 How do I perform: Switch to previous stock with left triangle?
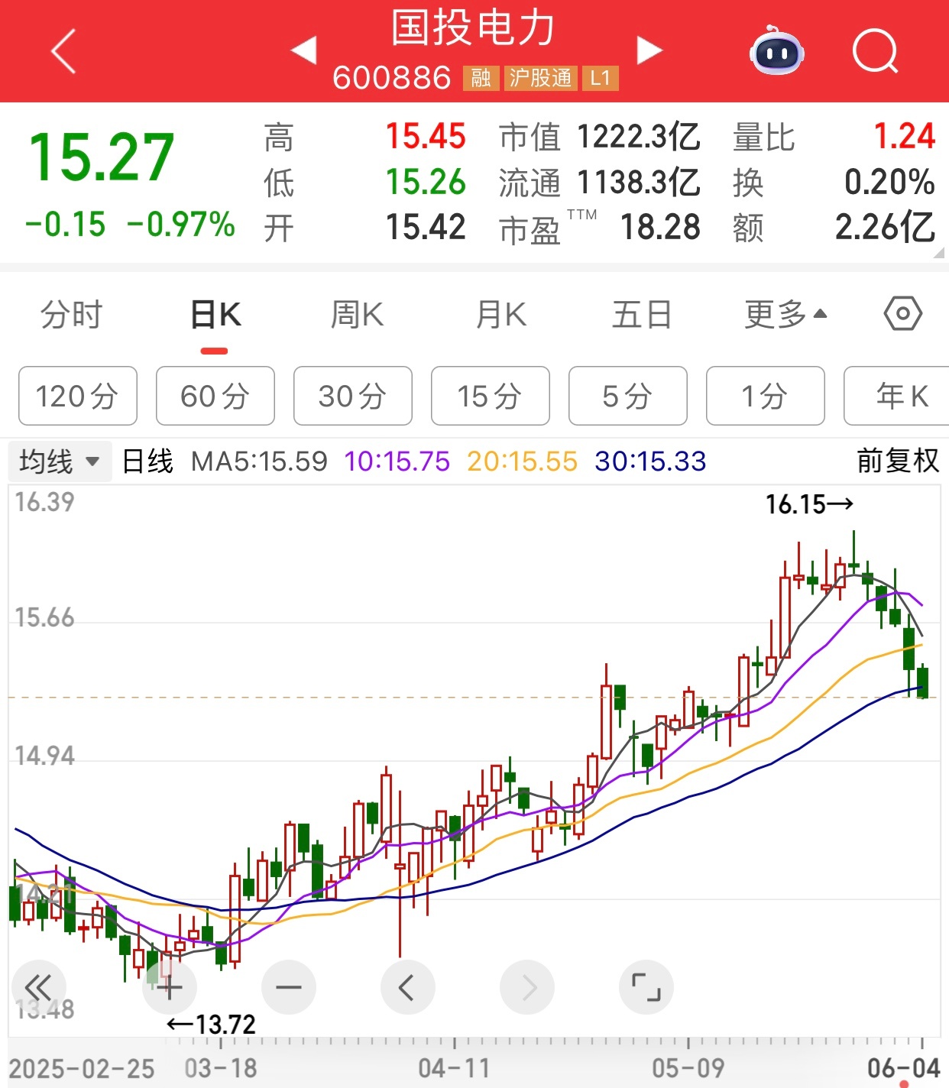tap(304, 50)
